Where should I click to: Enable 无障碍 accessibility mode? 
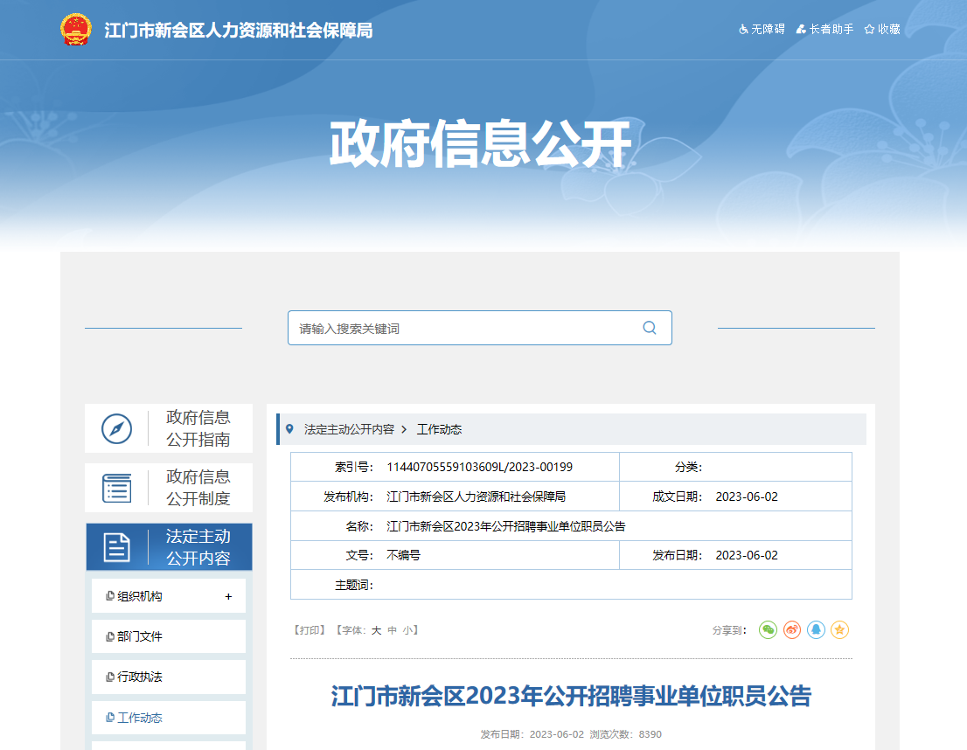(x=762, y=30)
